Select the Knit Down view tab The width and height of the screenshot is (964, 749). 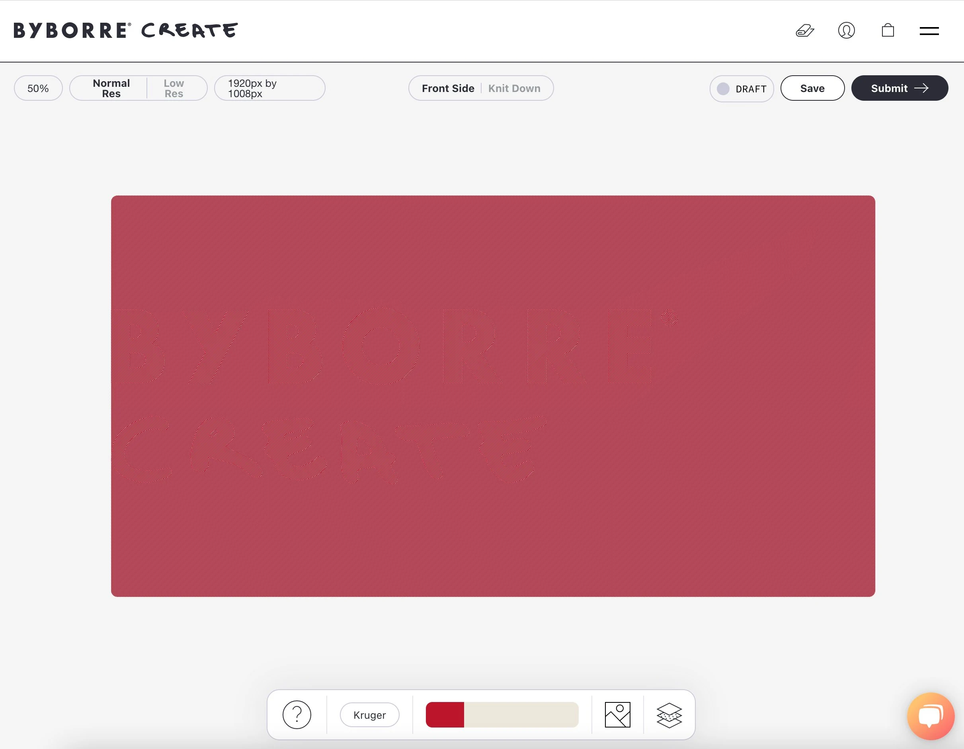click(514, 88)
